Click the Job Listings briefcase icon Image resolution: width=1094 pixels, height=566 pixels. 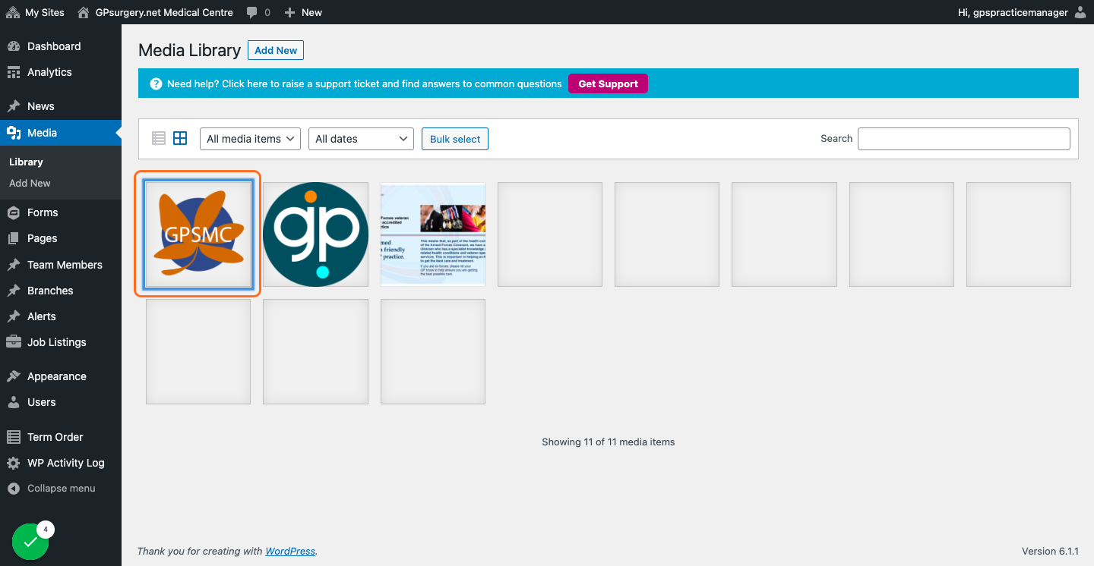click(14, 342)
